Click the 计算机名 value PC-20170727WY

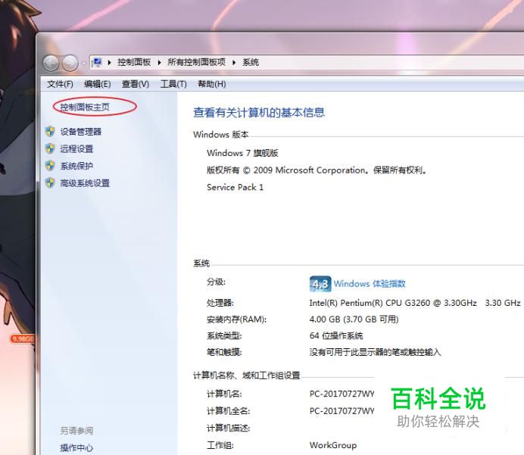[342, 394]
